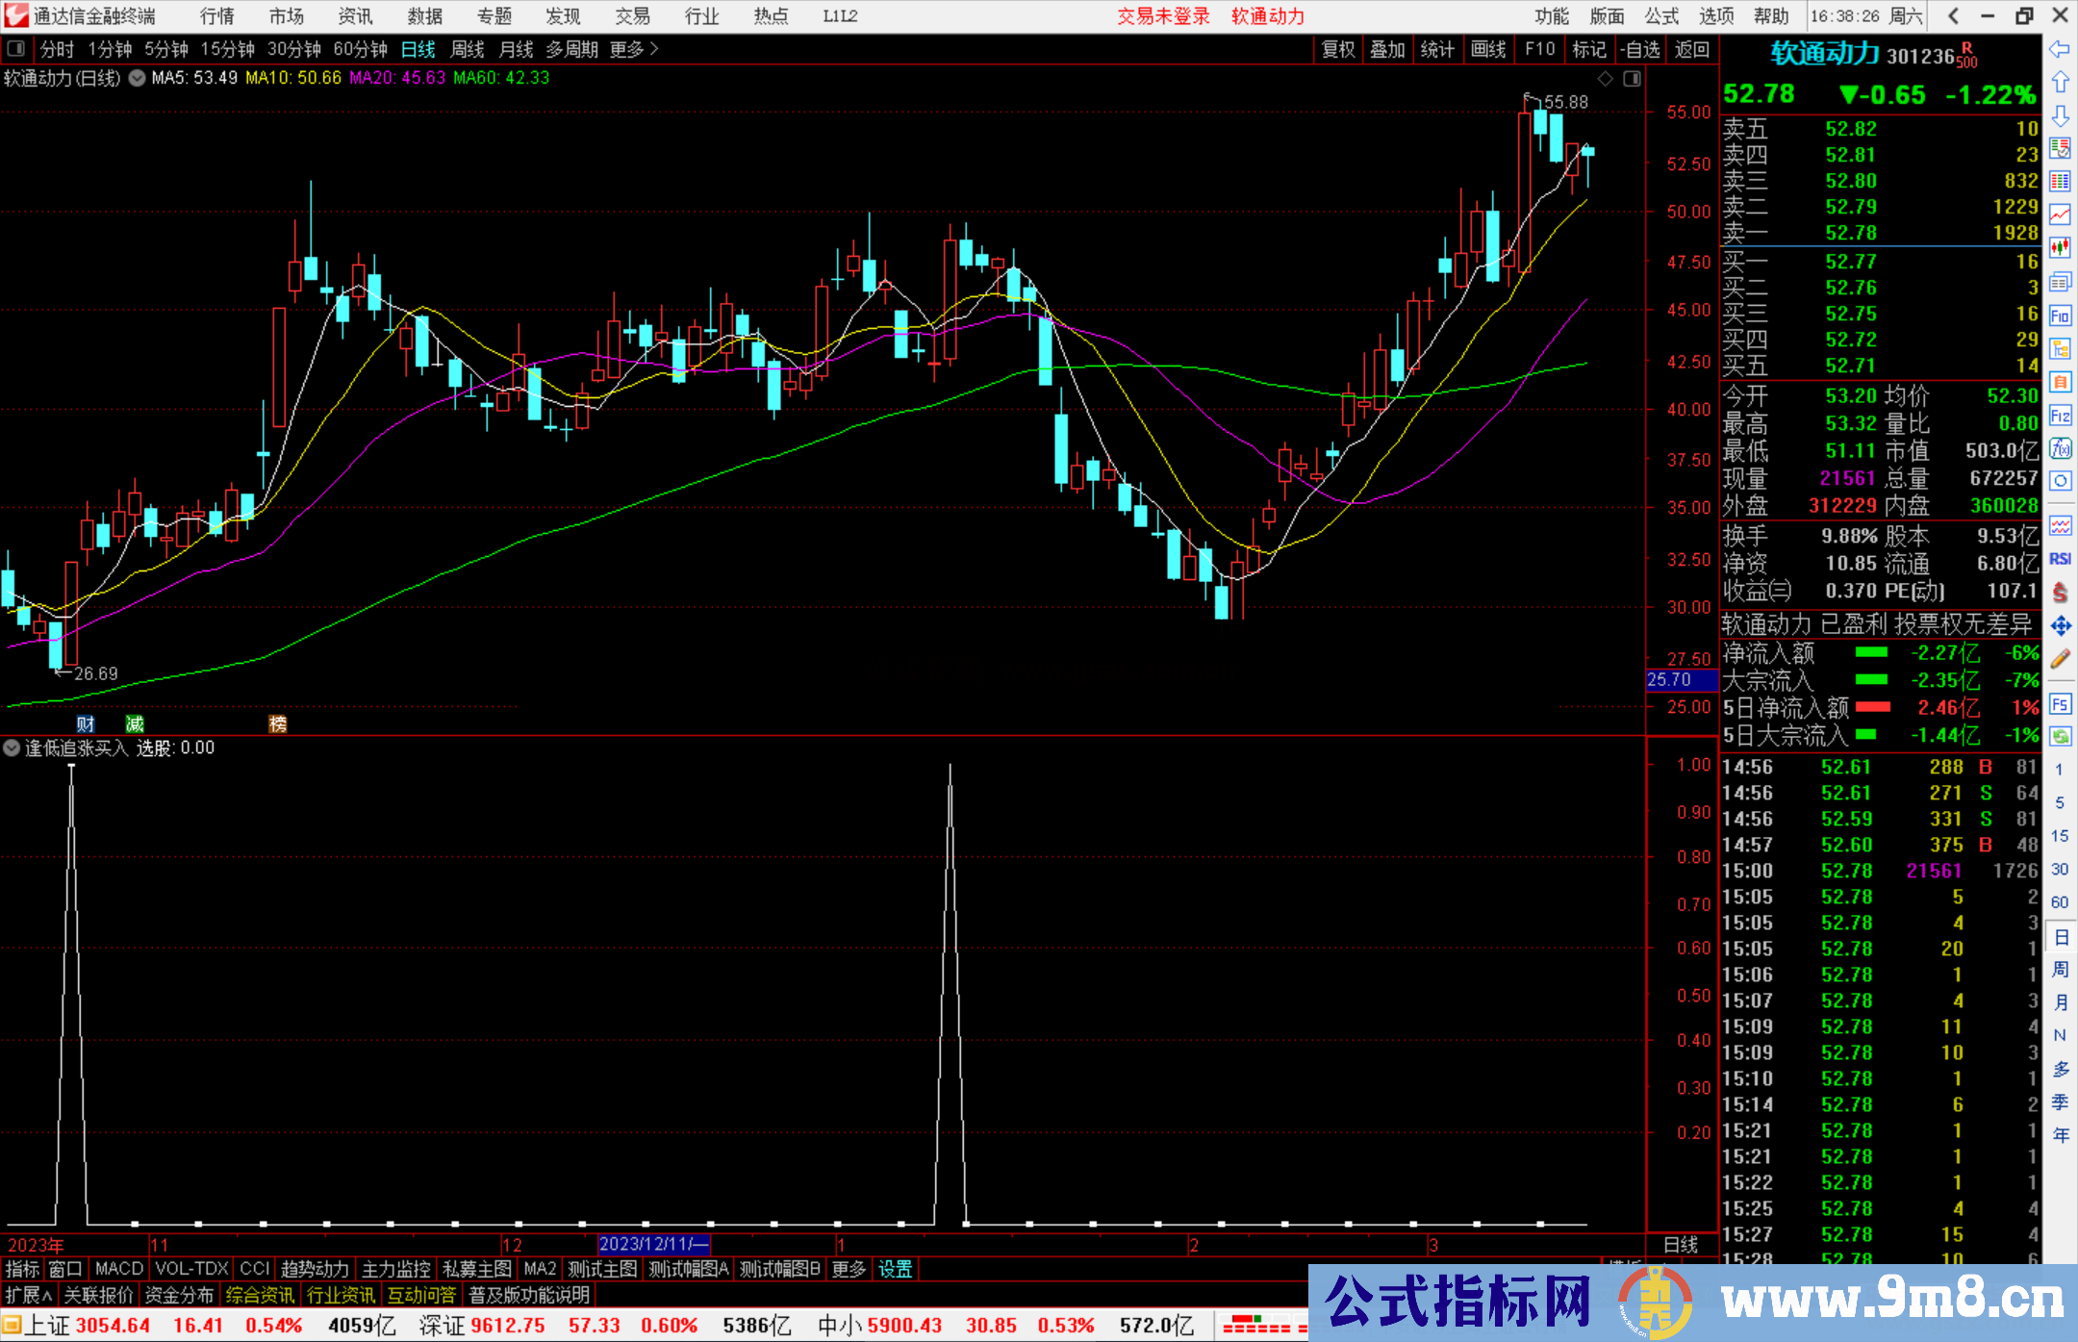
Task: Click the green refresh sidebar icon
Action: pyautogui.click(x=2060, y=737)
